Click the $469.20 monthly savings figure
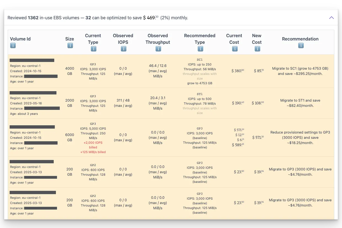 pos(151,18)
